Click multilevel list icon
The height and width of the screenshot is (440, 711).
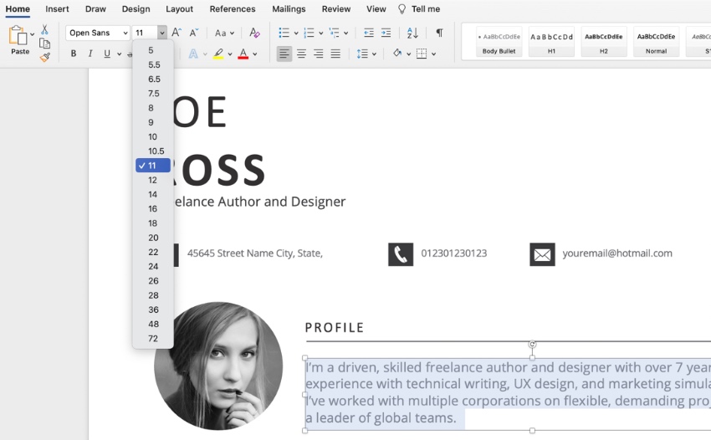click(335, 33)
